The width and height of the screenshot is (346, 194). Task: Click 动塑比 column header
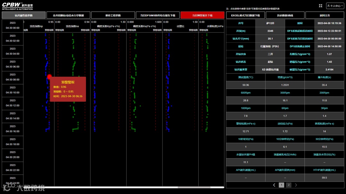(x=180, y=26)
